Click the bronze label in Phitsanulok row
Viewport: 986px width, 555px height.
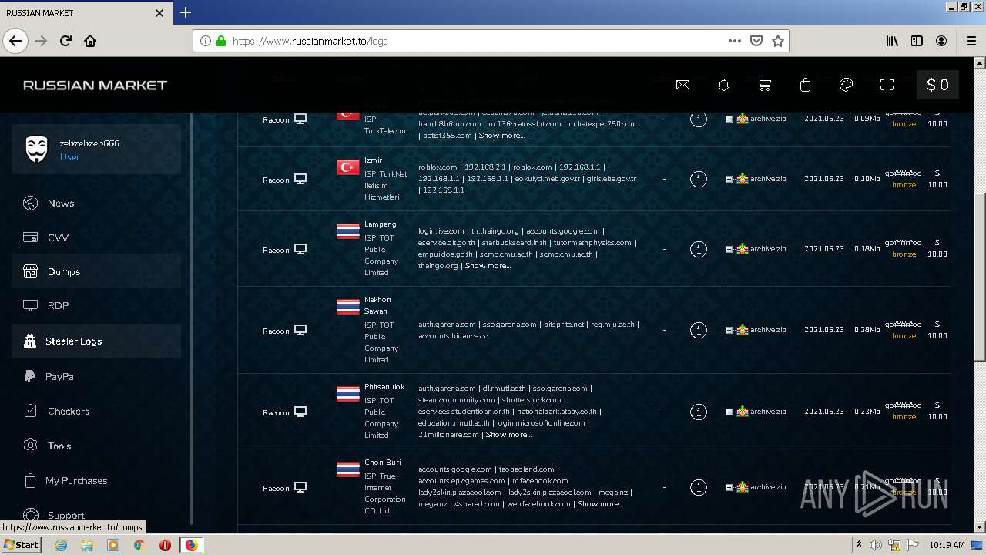(904, 417)
